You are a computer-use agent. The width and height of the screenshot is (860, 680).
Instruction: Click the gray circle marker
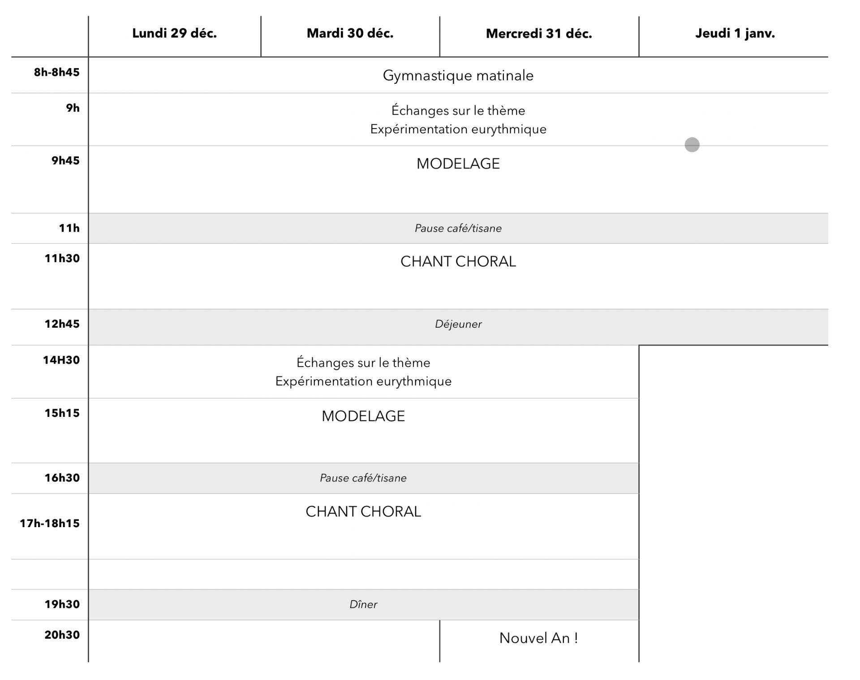pos(692,145)
